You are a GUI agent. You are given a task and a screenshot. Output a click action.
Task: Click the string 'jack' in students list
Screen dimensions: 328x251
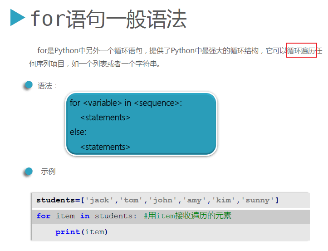pos(99,200)
